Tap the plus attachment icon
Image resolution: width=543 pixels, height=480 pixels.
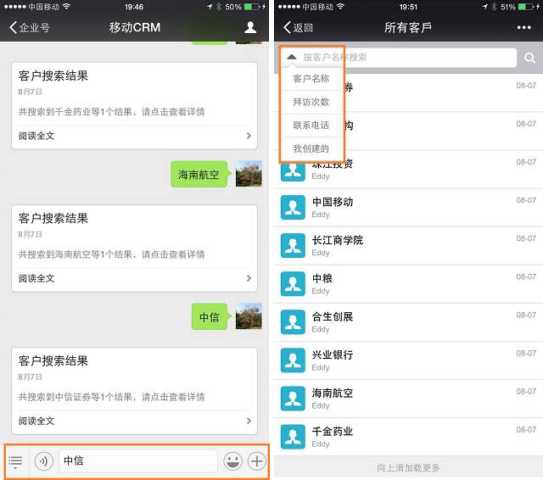click(x=256, y=461)
